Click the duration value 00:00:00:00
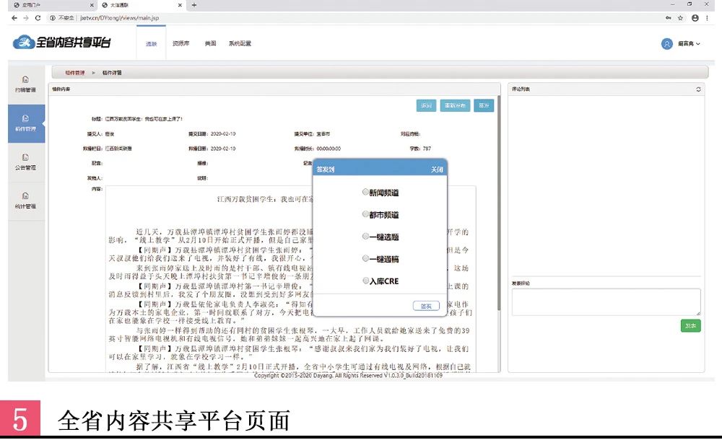Screen dimensions: 722x440 coord(329,149)
